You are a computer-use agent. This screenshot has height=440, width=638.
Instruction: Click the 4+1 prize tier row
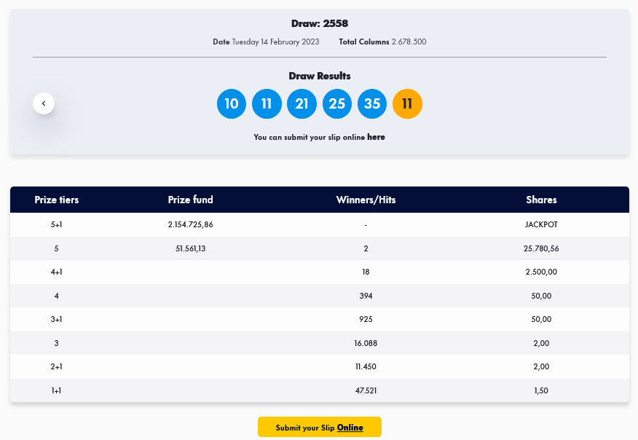(x=57, y=272)
